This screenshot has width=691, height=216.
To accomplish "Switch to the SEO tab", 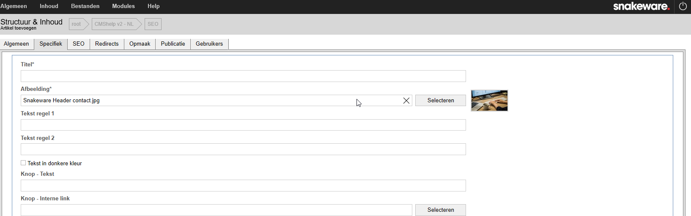I will pos(79,44).
